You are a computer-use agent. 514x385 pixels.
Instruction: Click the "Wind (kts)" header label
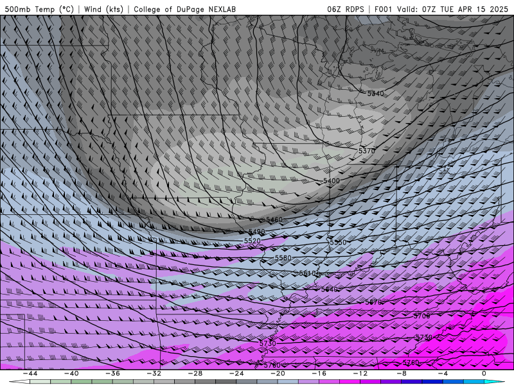click(x=103, y=9)
